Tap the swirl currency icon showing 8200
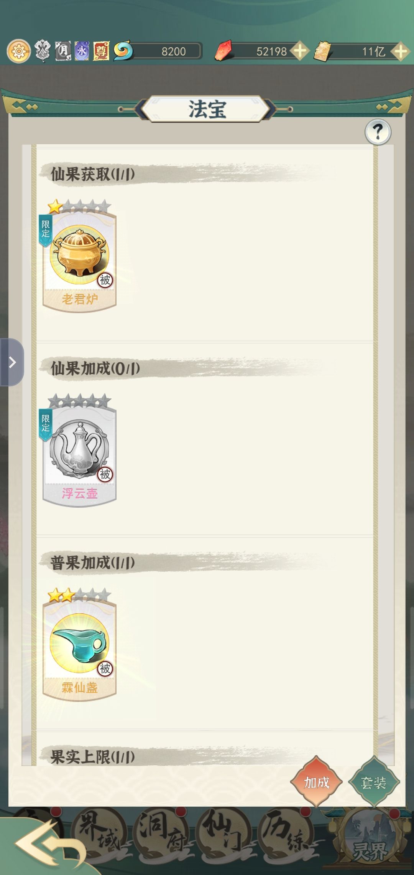Screen dimensions: 414x875 click(123, 51)
